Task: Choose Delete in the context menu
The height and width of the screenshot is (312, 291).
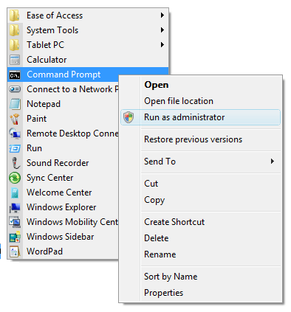Action: click(157, 238)
